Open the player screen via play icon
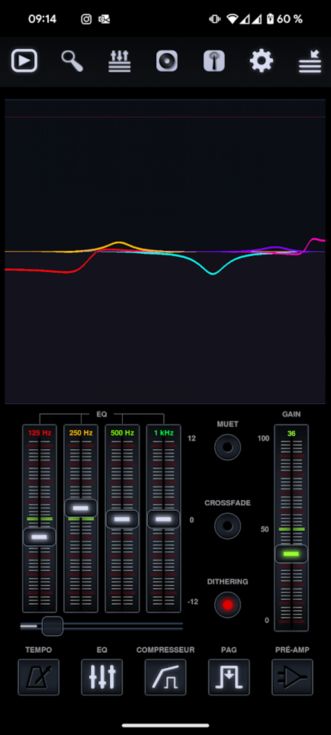 click(24, 61)
